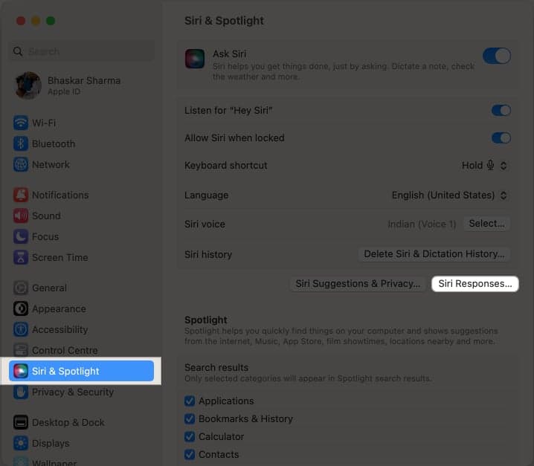
Task: Click the Sound speaker icon
Action: pos(21,216)
